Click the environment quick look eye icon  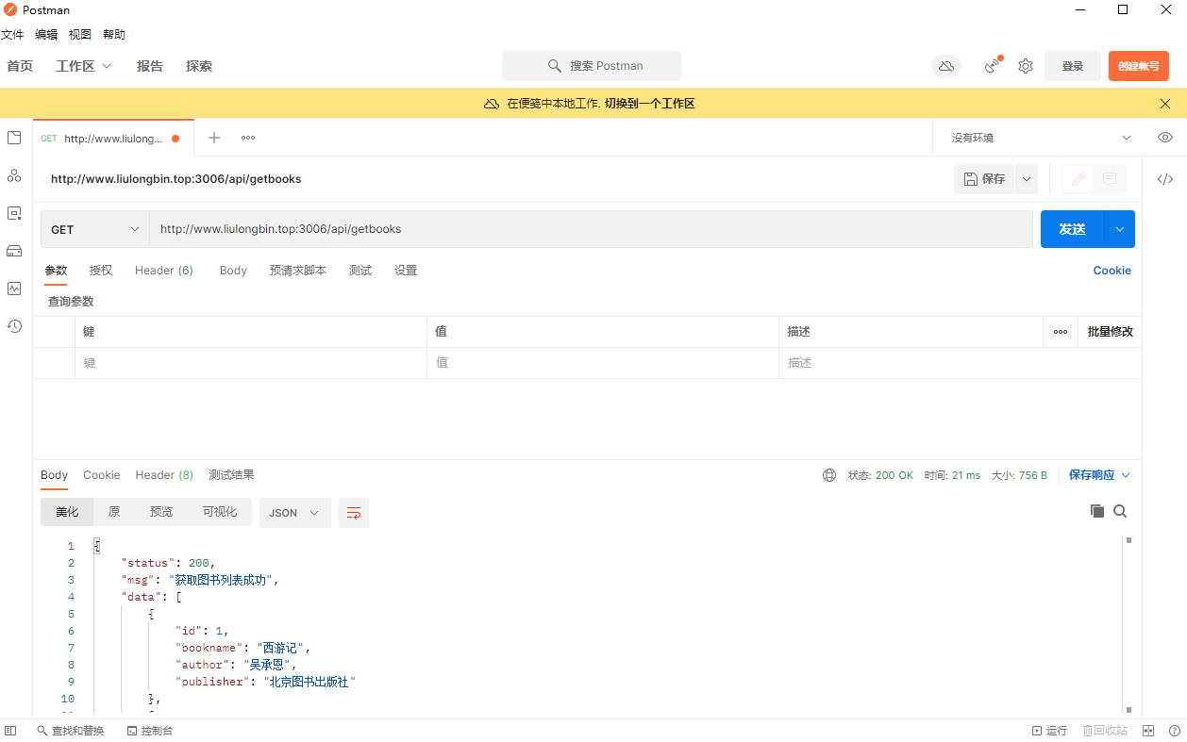[1165, 138]
